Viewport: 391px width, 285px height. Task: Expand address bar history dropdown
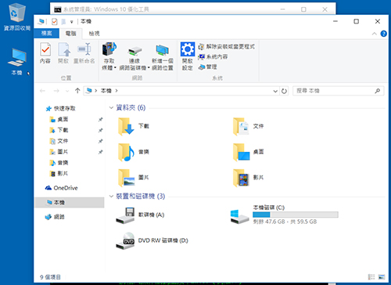click(275, 91)
